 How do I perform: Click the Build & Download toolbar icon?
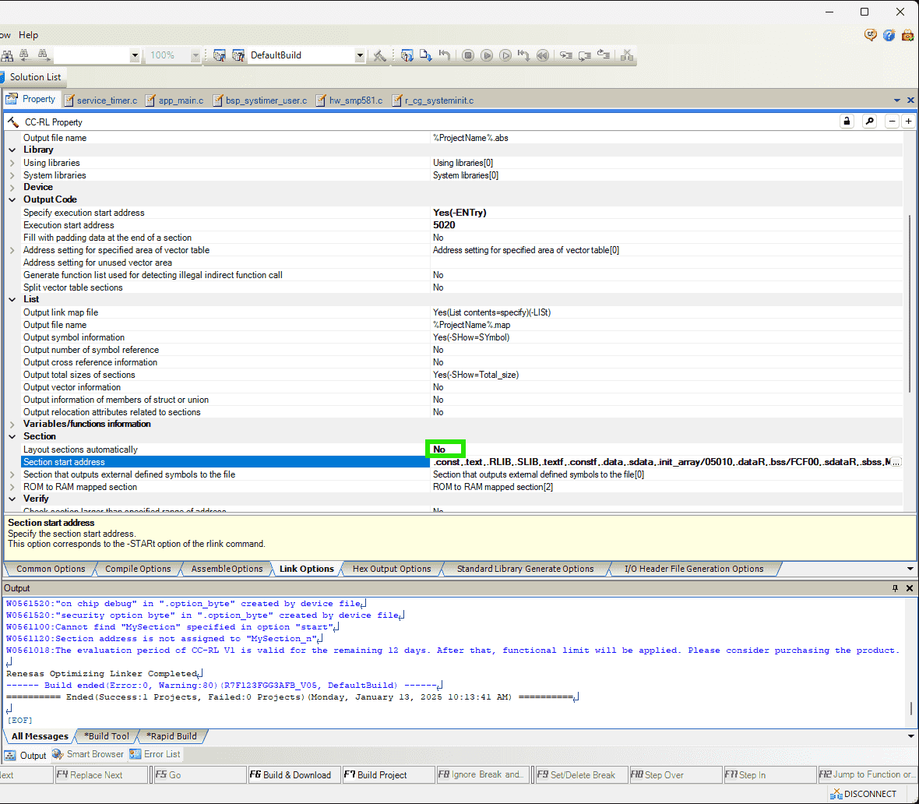click(x=407, y=55)
